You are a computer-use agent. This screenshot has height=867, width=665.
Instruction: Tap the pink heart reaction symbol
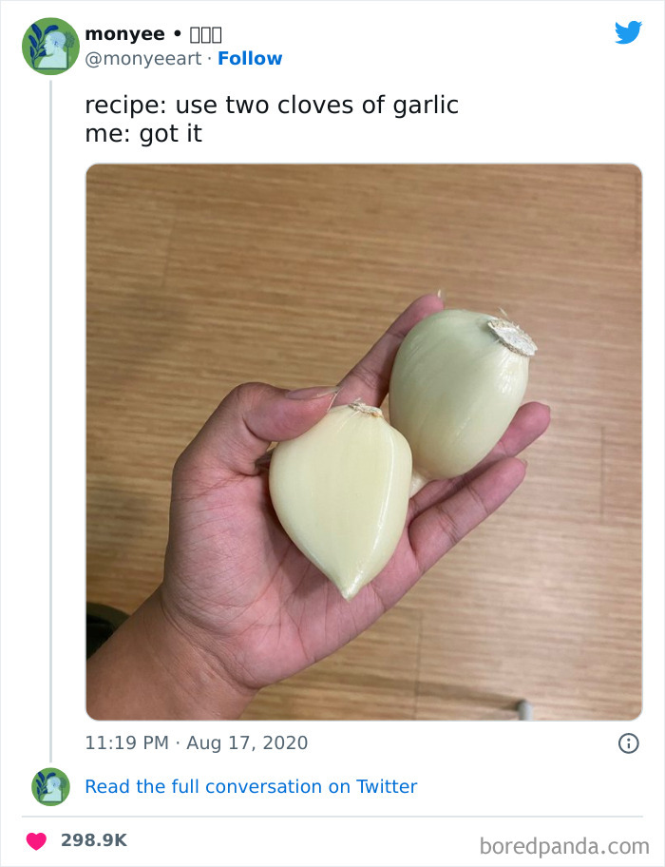click(x=38, y=838)
